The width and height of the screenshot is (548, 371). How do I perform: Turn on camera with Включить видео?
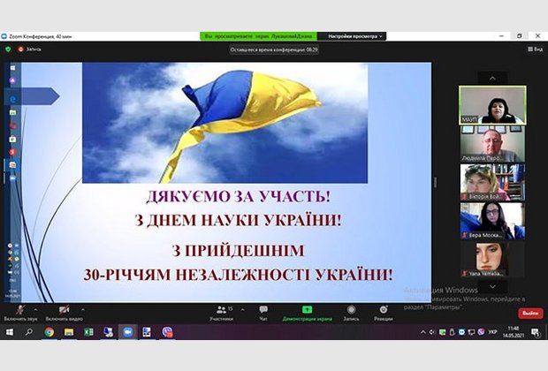pos(63,312)
